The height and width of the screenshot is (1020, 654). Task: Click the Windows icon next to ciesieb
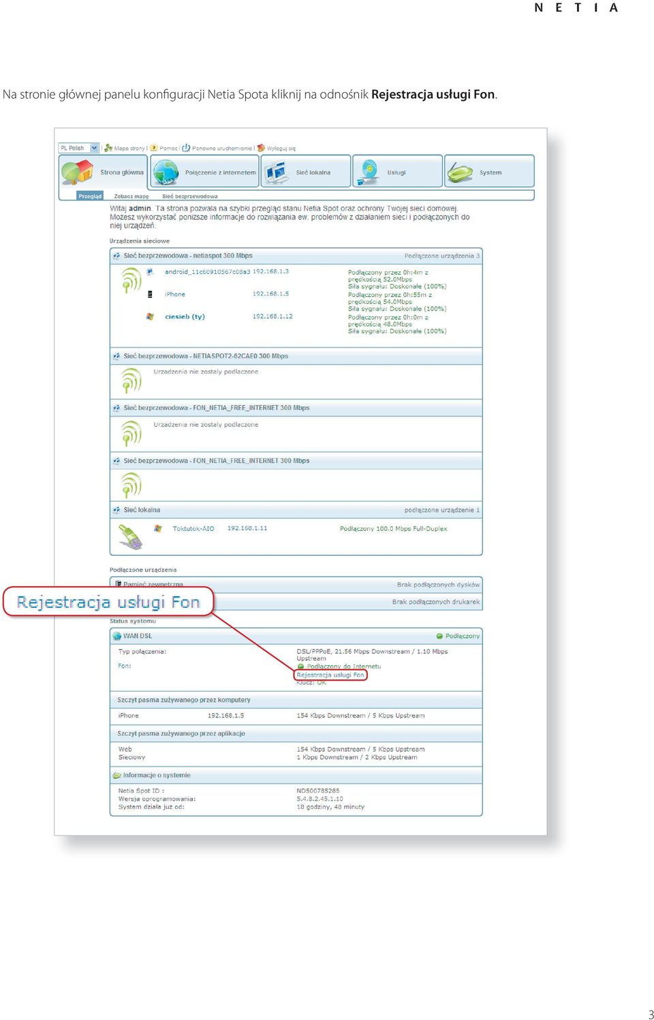150,317
